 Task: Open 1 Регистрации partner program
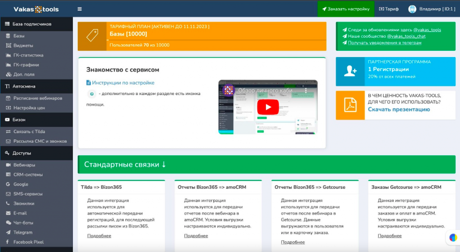click(389, 69)
